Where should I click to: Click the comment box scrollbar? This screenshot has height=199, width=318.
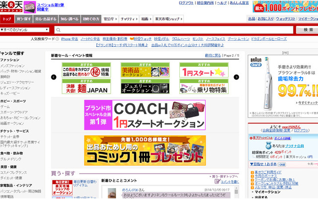coord(237,193)
